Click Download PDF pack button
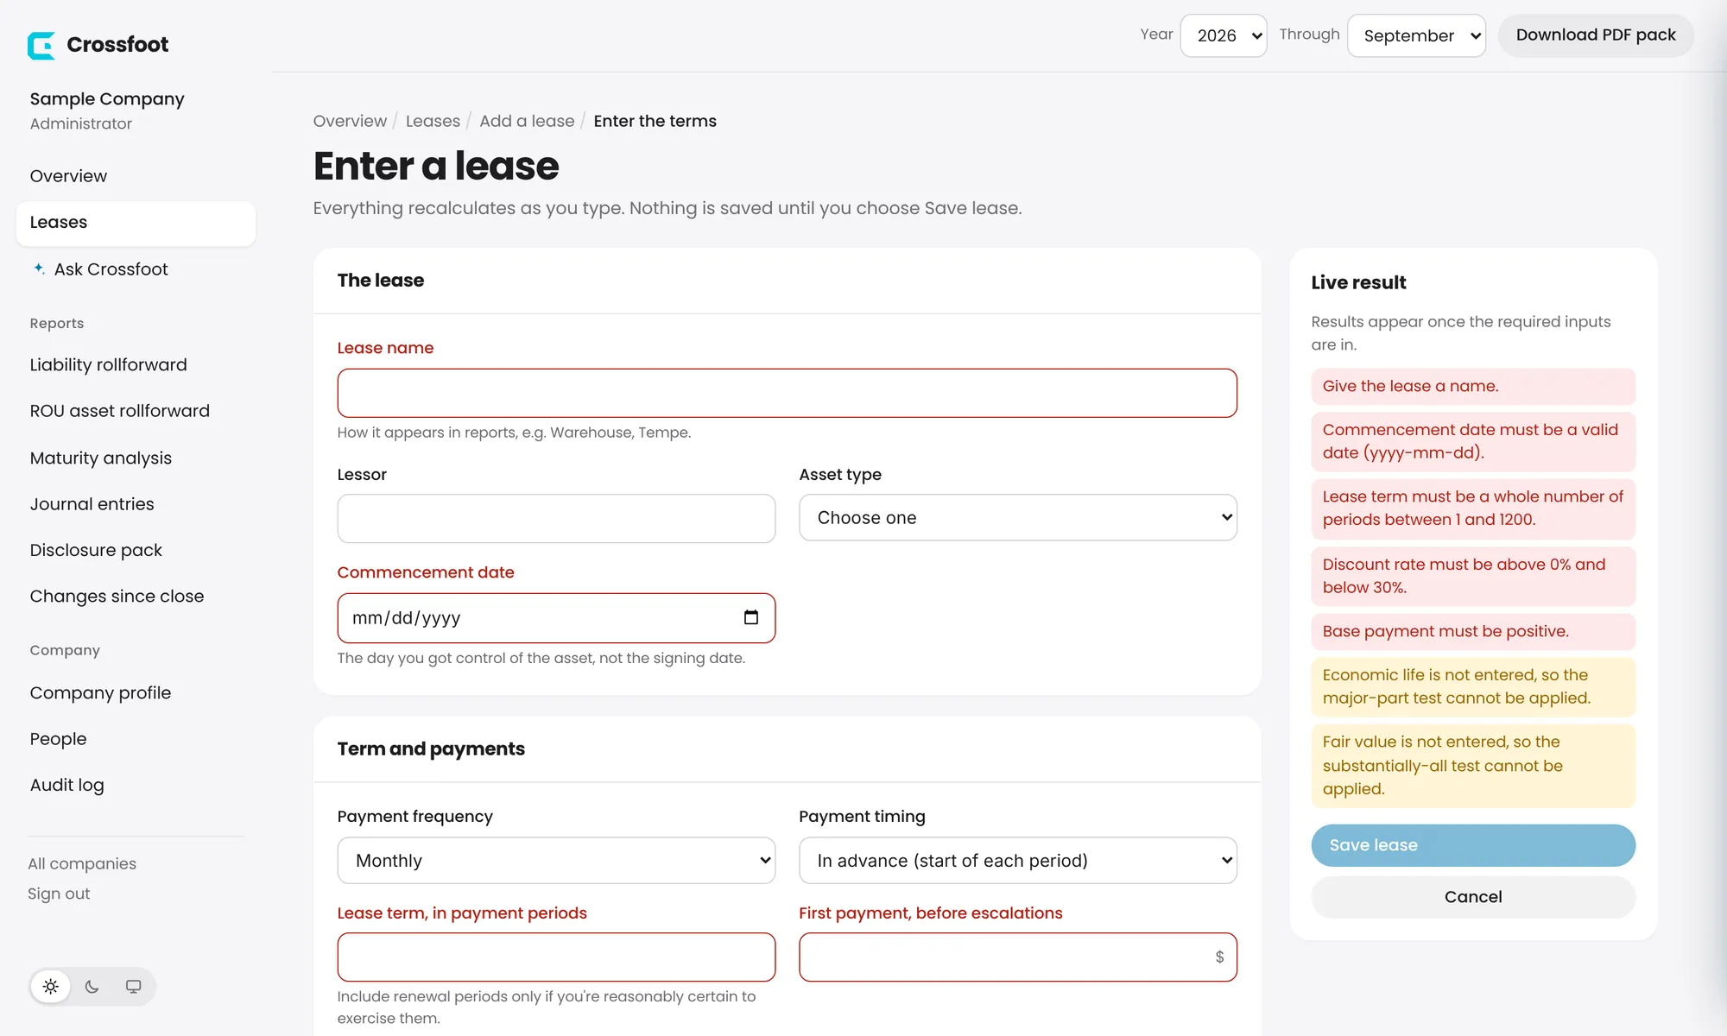 (x=1595, y=35)
